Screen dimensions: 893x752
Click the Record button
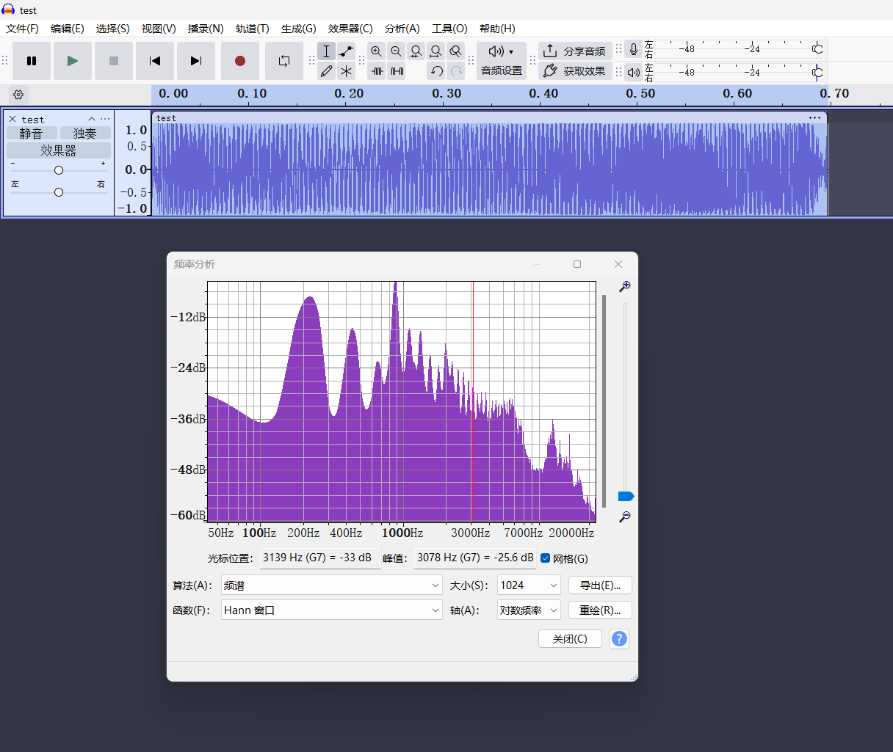coord(239,61)
